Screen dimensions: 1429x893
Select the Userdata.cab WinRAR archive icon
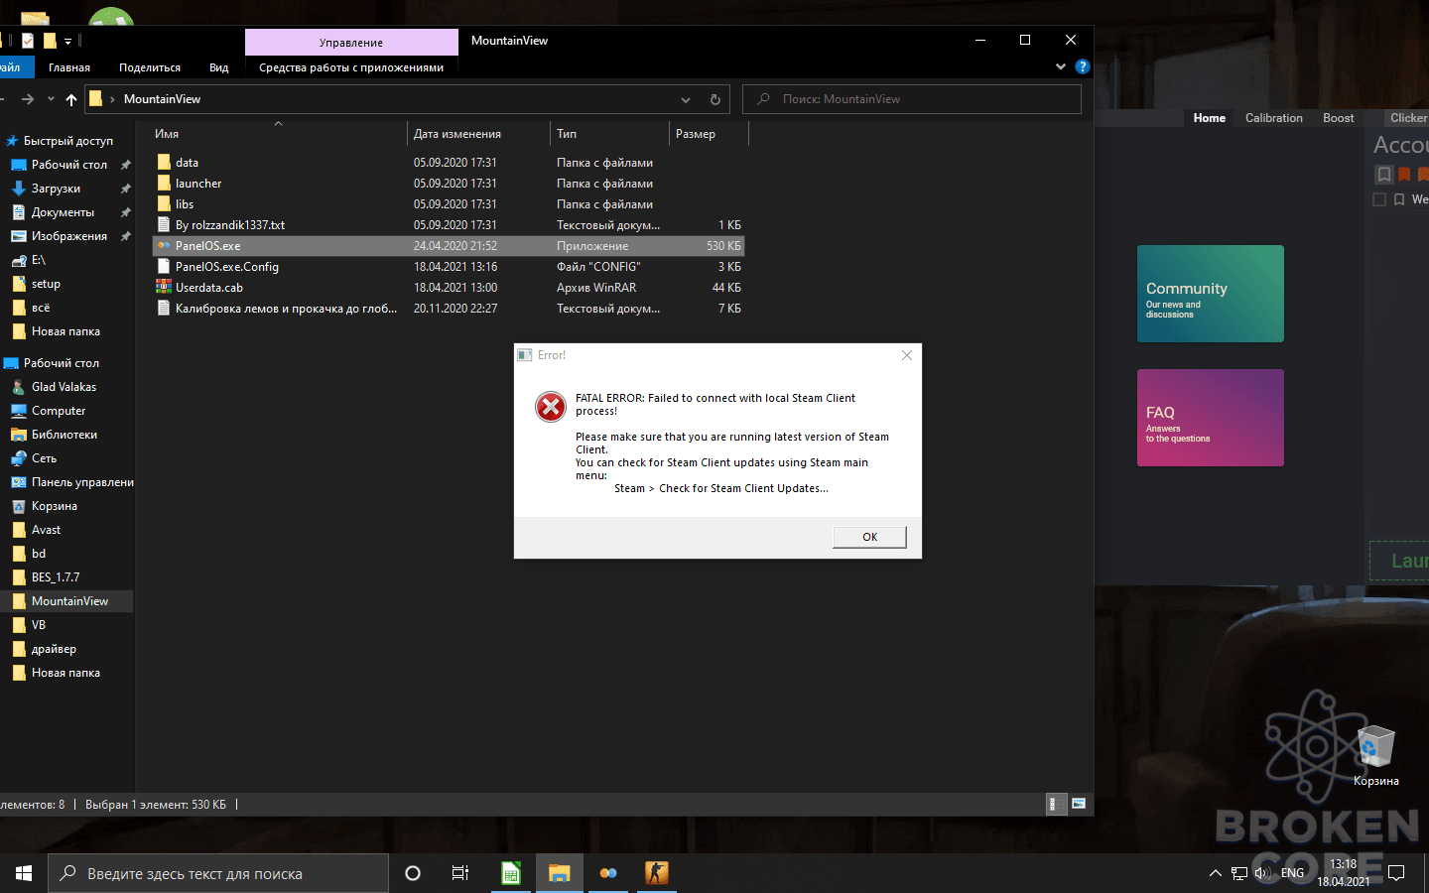164,288
